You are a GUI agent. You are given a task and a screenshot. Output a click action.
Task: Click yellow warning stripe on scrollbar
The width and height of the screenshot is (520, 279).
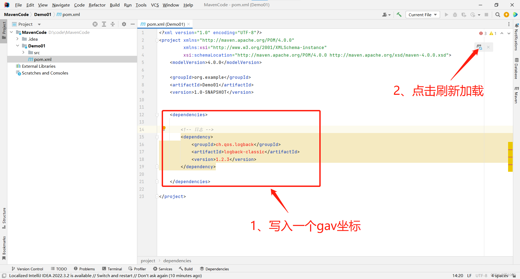point(510,157)
